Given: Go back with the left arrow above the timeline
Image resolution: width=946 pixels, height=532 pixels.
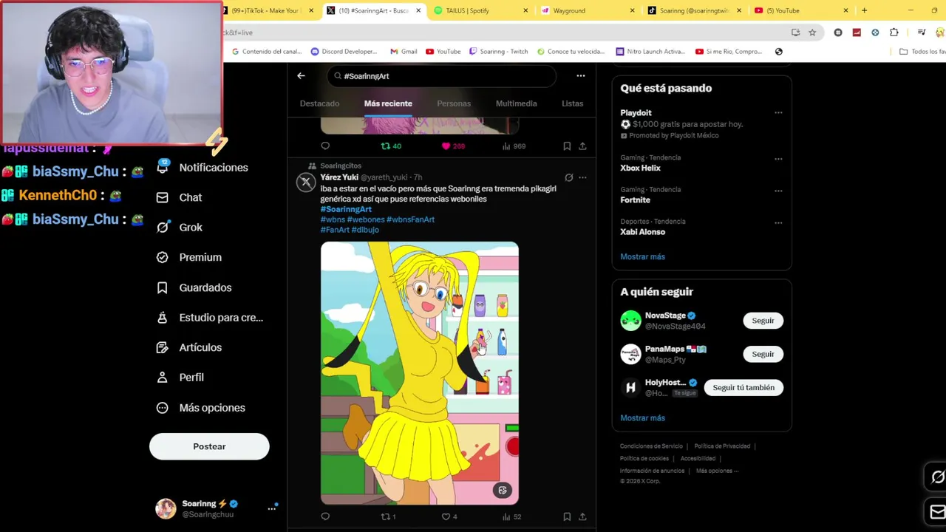Looking at the screenshot, I should (301, 76).
